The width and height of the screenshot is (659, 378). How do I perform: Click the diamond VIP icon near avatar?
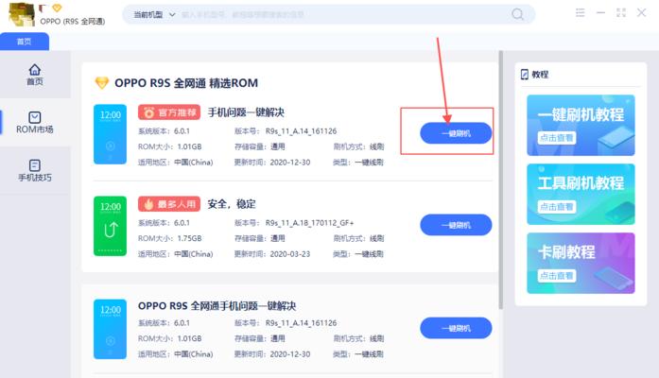[57, 8]
